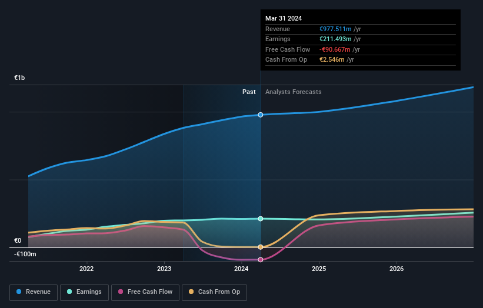Click the 2024 x-axis label

241,269
